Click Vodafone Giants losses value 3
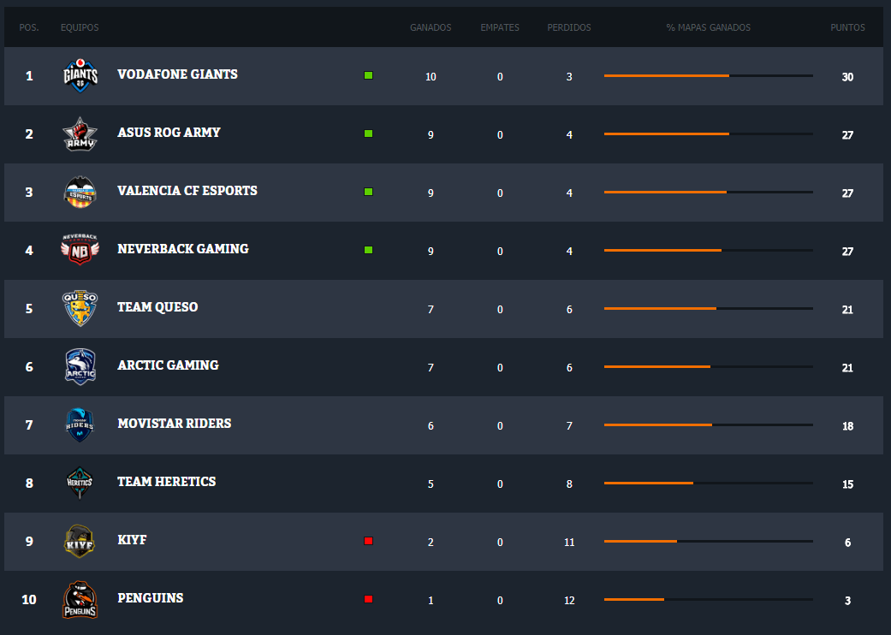The height and width of the screenshot is (635, 891). [569, 77]
